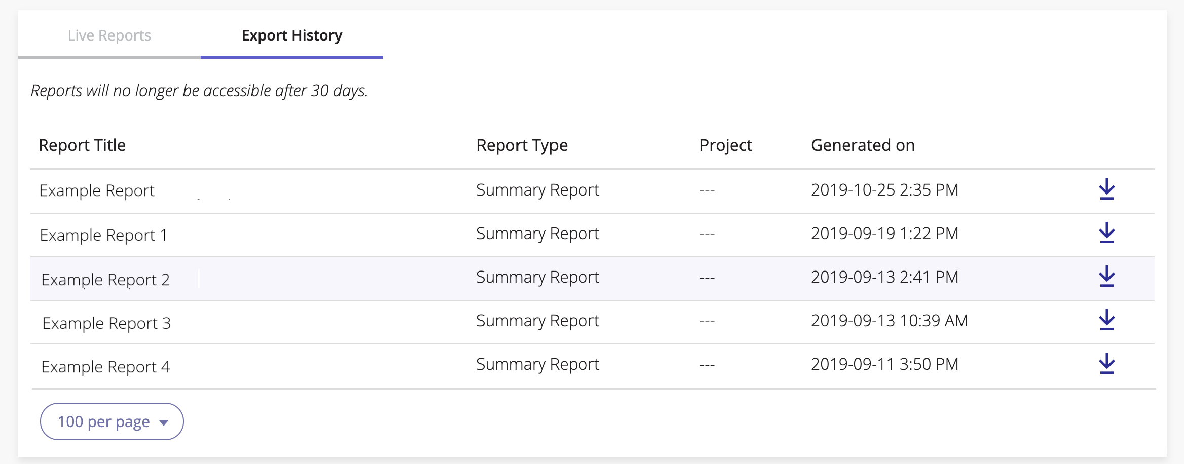
Task: Click the Project column header
Action: click(726, 145)
